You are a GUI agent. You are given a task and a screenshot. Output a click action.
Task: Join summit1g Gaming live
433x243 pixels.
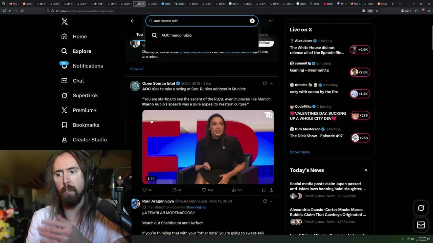[x=330, y=68]
